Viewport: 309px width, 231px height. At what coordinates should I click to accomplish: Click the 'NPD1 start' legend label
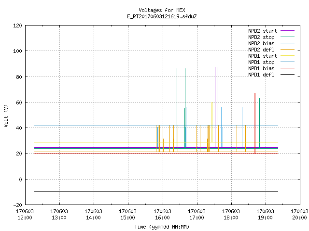tap(263, 56)
